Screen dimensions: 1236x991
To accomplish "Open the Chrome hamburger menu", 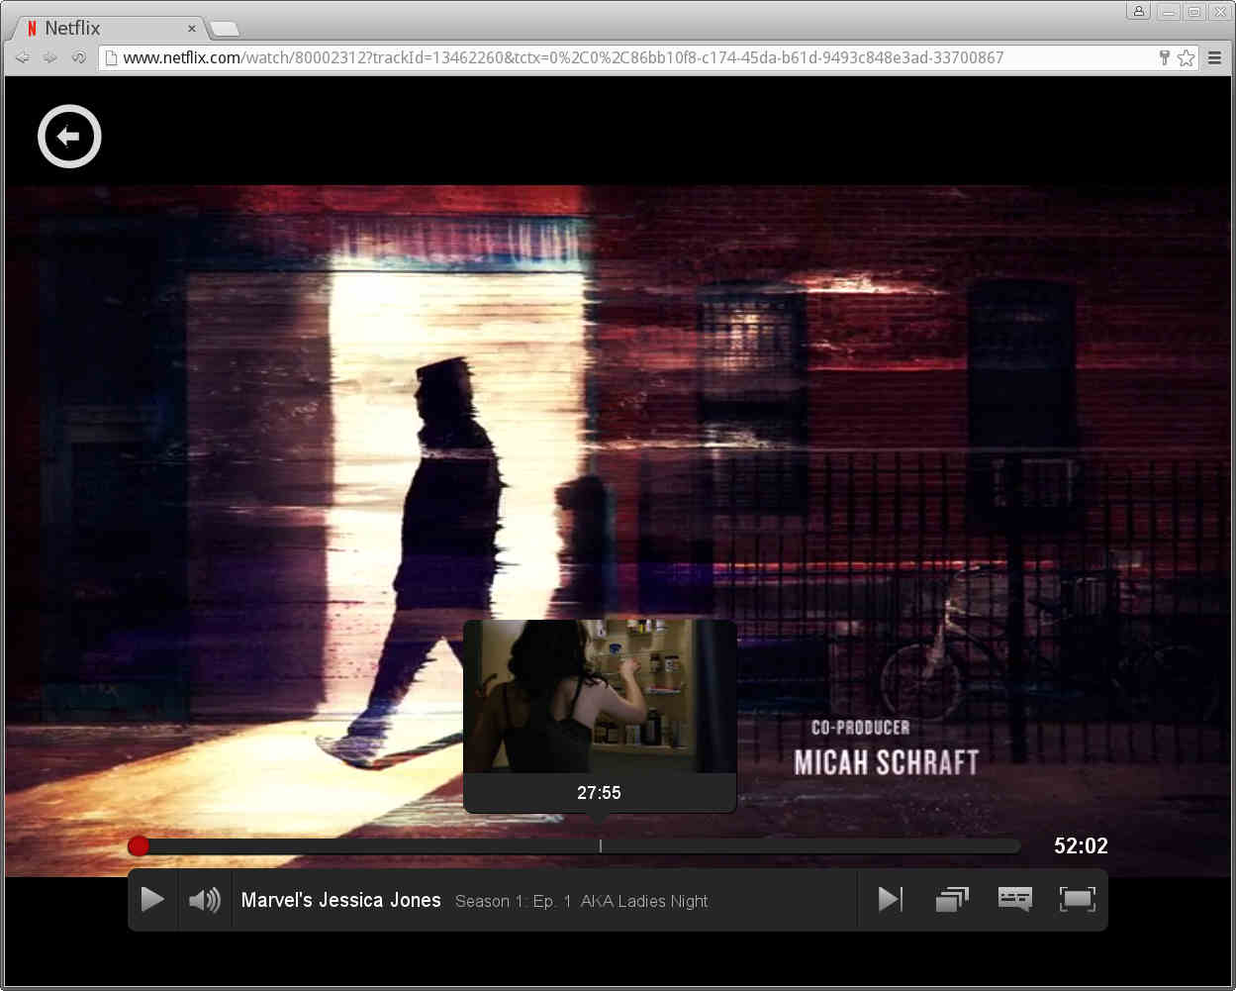I will (1215, 57).
